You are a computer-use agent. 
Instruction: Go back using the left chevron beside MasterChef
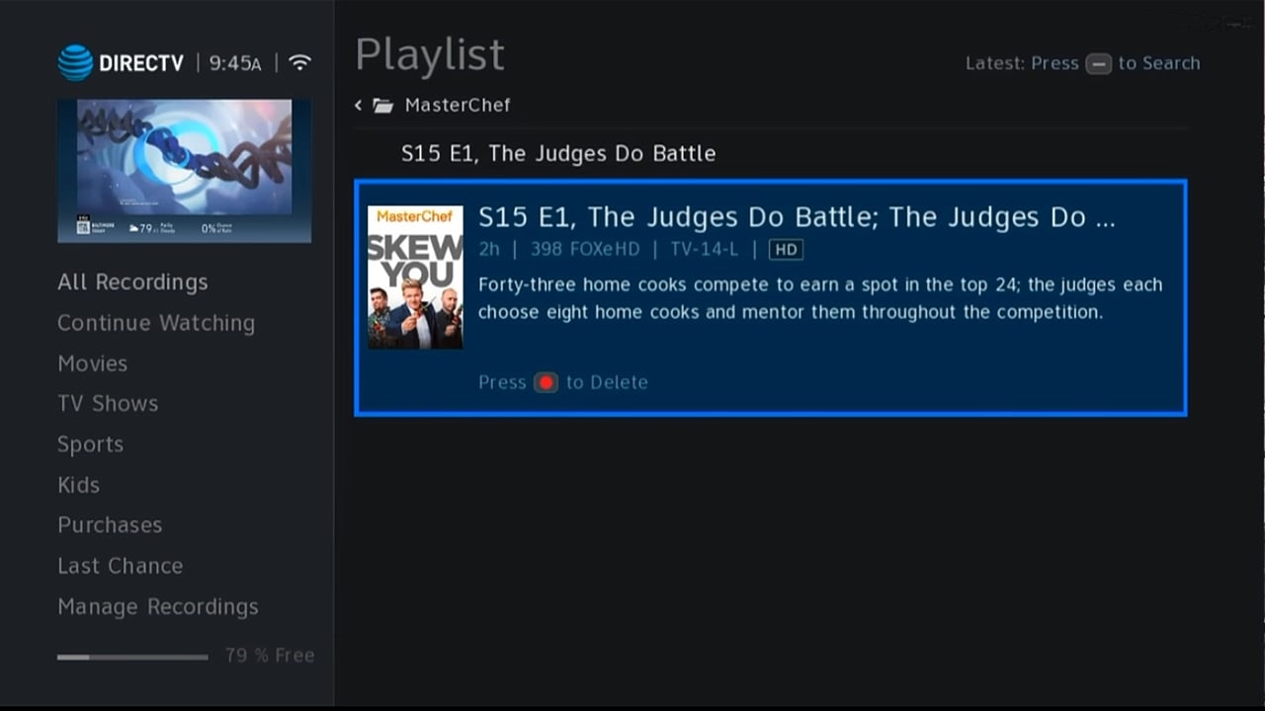[x=359, y=105]
